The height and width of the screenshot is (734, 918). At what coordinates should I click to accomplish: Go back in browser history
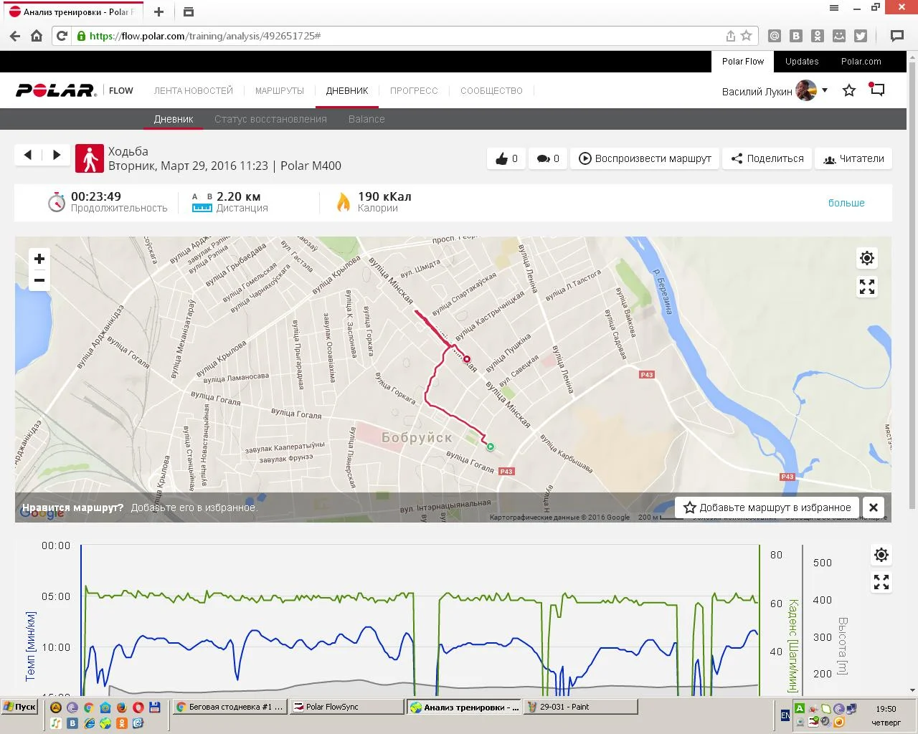coord(15,36)
